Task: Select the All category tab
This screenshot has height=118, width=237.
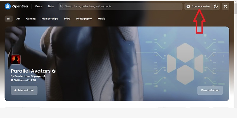Action: [x=9, y=19]
